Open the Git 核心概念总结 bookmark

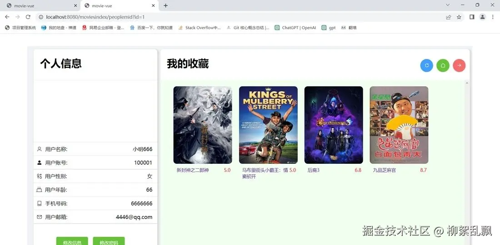[x=248, y=28]
